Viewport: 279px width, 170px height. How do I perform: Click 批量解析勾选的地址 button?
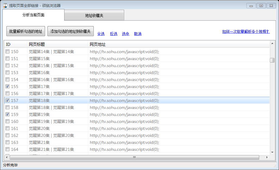click(x=26, y=31)
